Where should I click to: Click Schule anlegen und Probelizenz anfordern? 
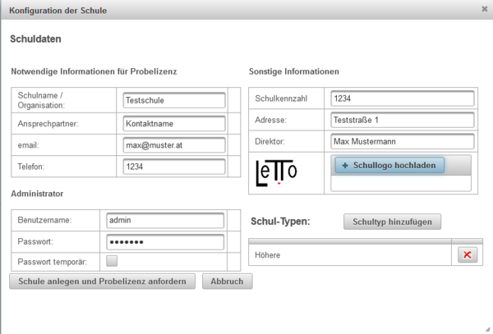tap(103, 281)
